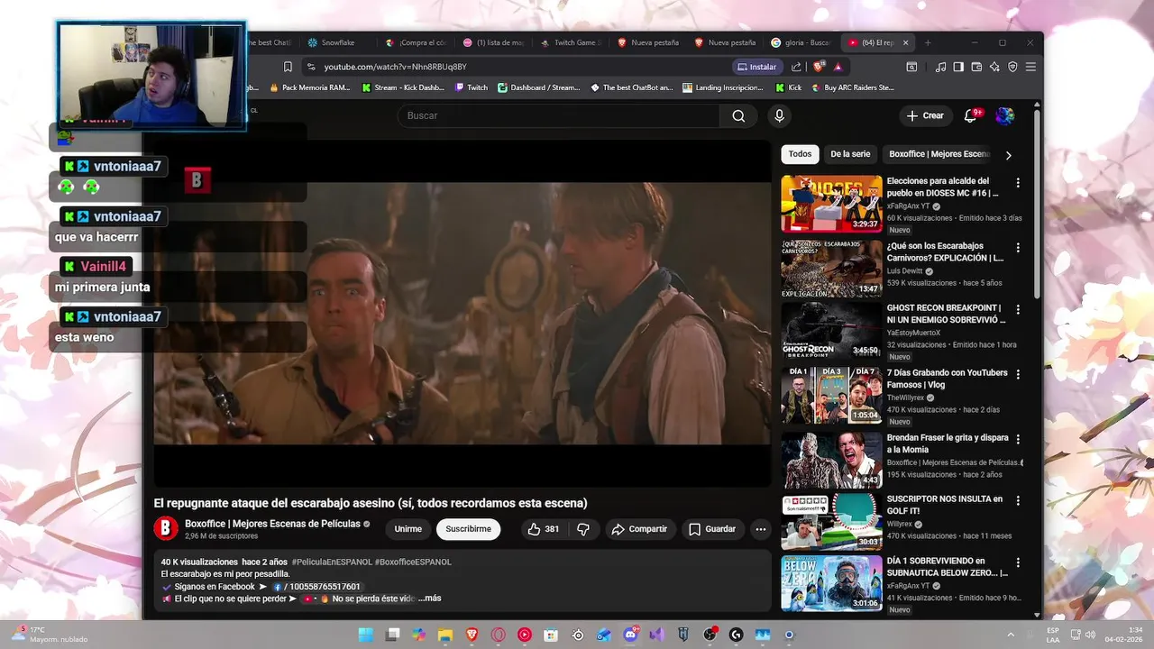The image size is (1154, 649).
Task: Open Discord from the taskbar
Action: click(x=630, y=635)
